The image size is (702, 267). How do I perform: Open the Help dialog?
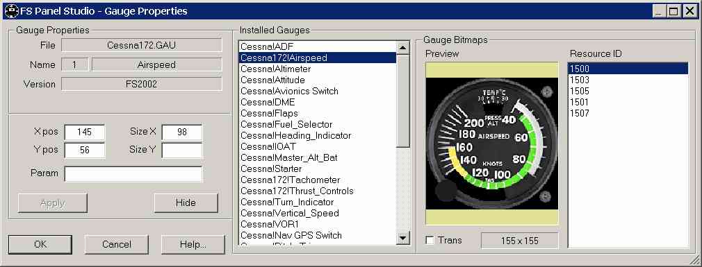pos(193,244)
